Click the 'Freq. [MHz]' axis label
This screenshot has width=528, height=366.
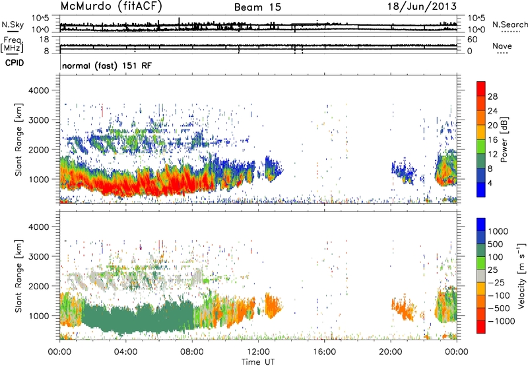click(12, 45)
